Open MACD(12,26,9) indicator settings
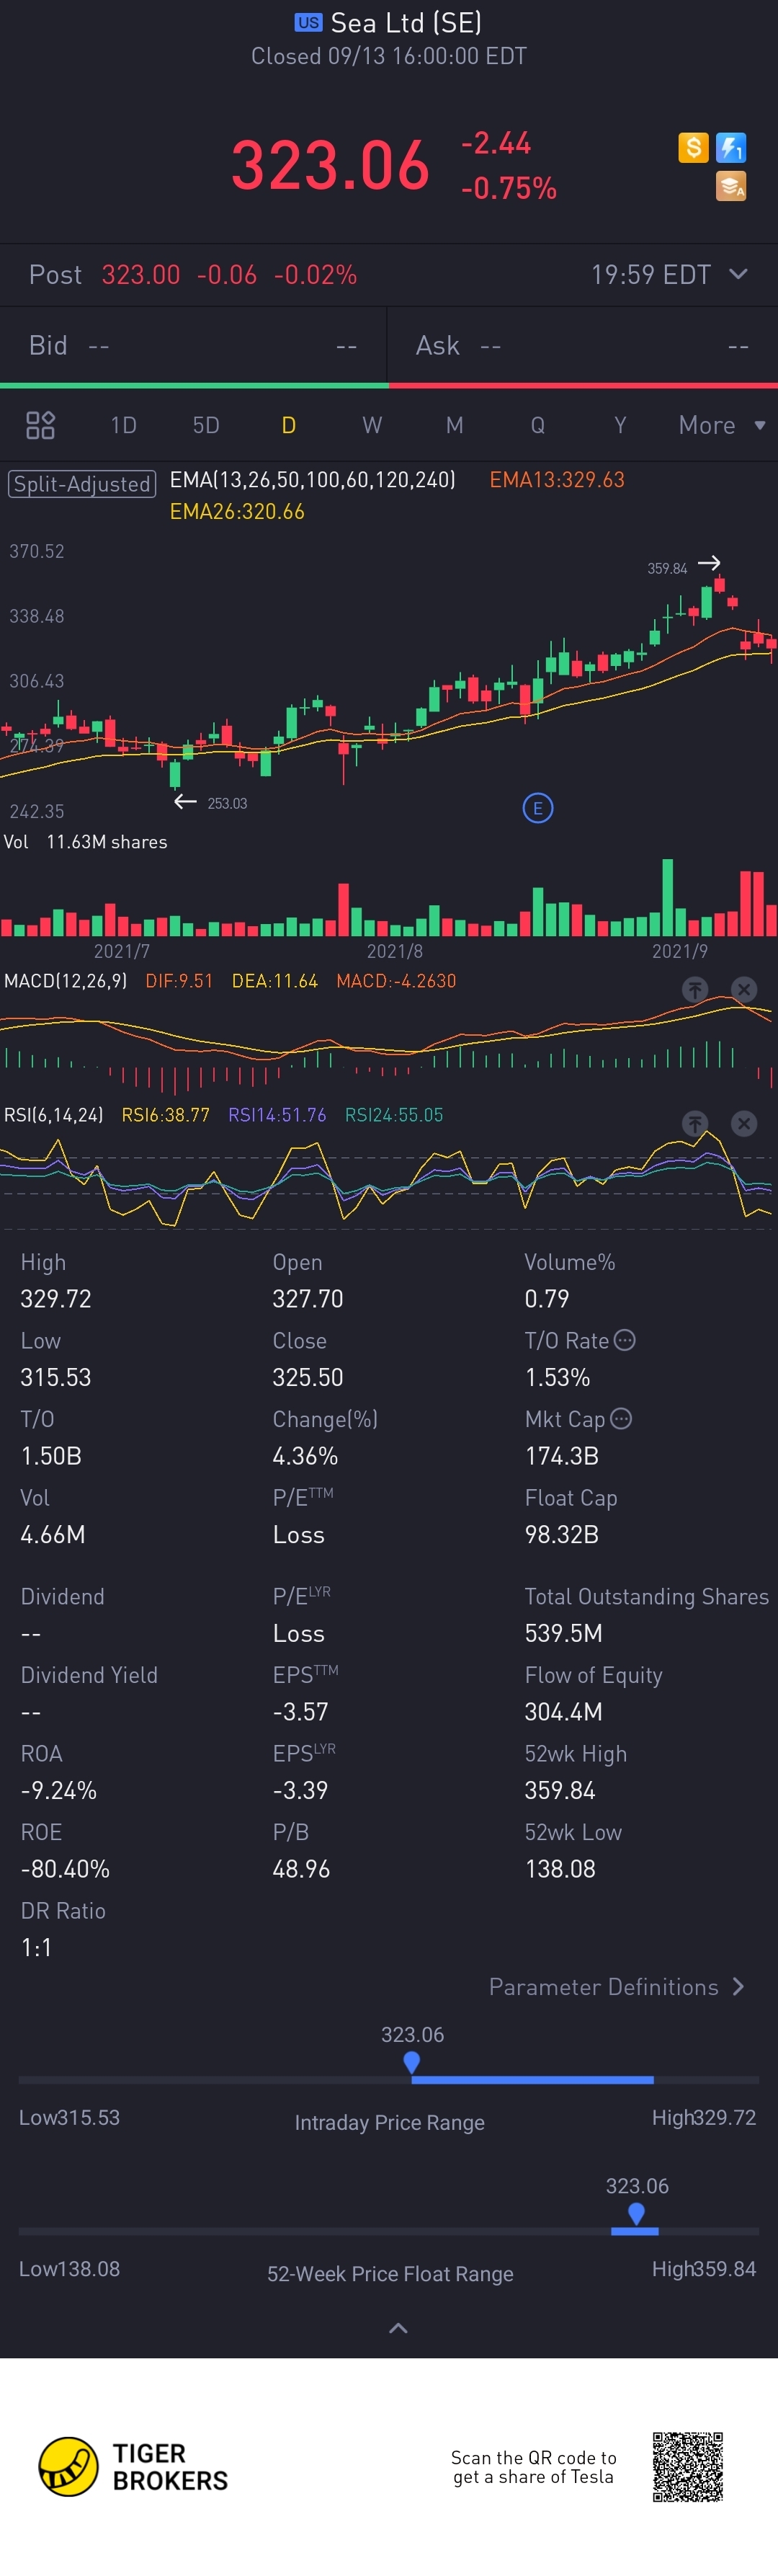The image size is (778, 2576). pyautogui.click(x=65, y=981)
